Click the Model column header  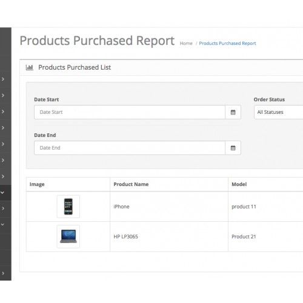[239, 184]
